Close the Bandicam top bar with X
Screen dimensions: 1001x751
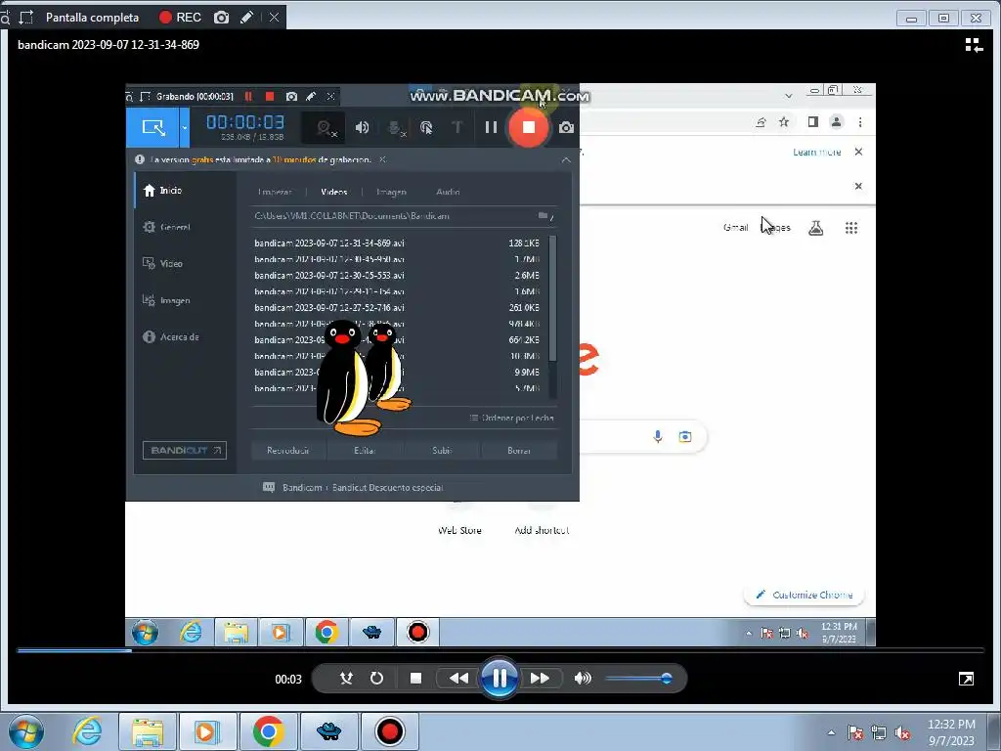click(274, 18)
